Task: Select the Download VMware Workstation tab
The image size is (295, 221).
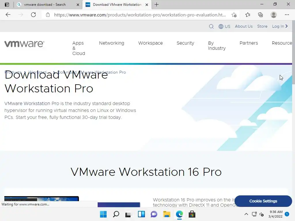Action: click(x=117, y=5)
